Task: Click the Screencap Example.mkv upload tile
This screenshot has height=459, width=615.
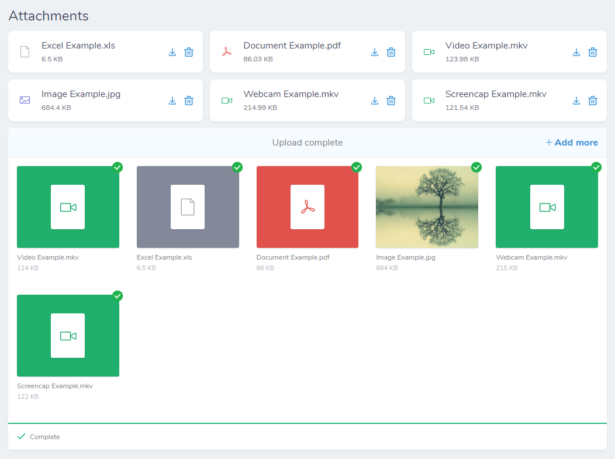Action: point(68,336)
